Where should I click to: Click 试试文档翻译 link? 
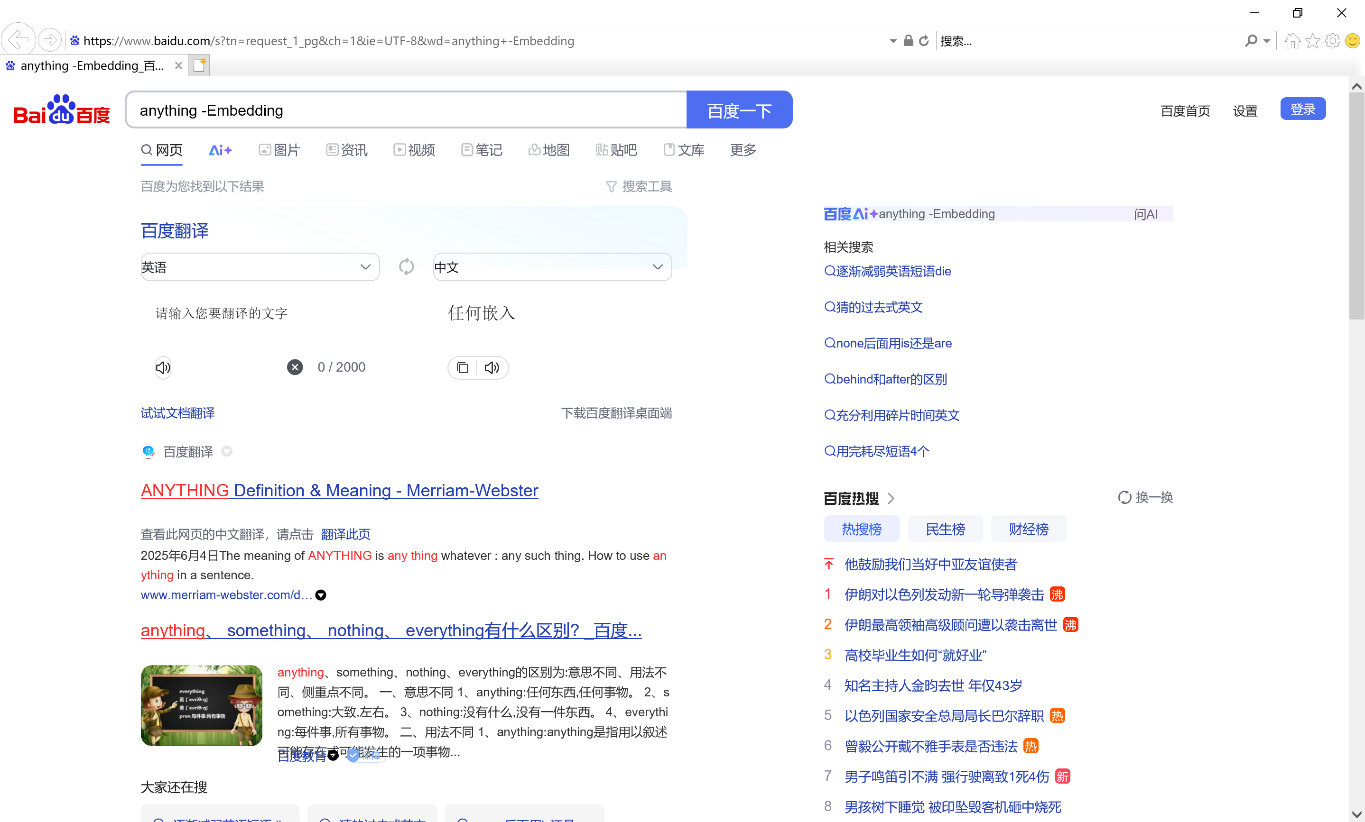[178, 413]
